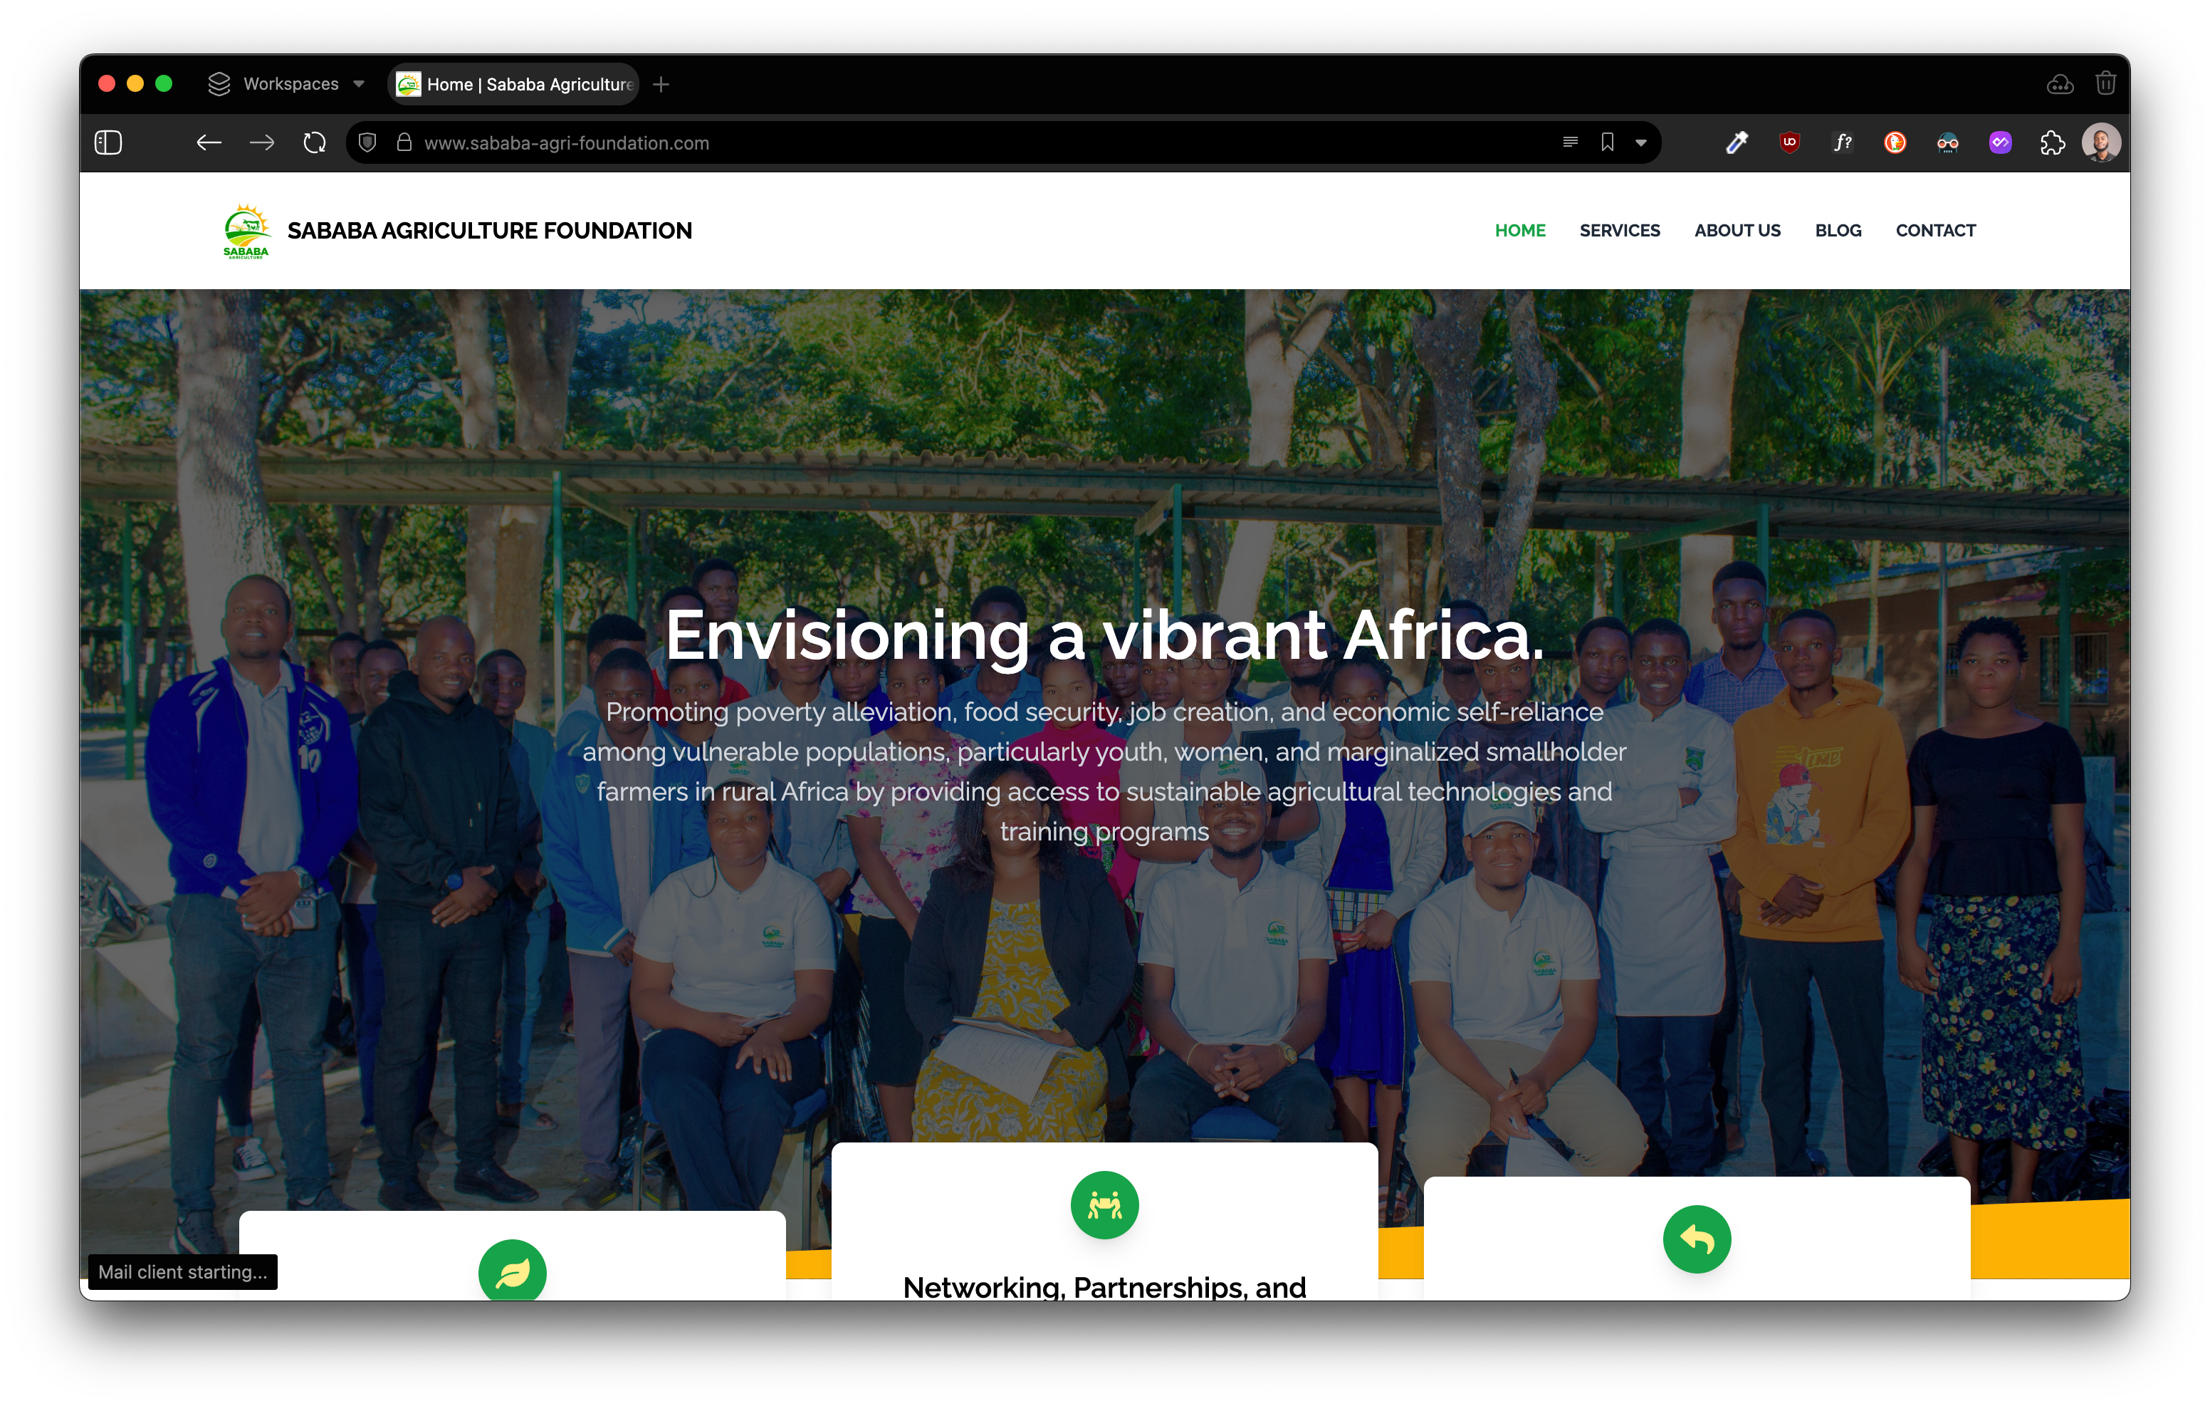The width and height of the screenshot is (2210, 1406).
Task: Open the shield tracking protection icon
Action: tap(367, 142)
